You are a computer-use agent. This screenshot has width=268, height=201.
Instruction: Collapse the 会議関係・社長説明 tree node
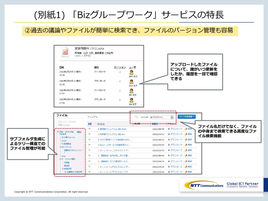click(x=65, y=172)
